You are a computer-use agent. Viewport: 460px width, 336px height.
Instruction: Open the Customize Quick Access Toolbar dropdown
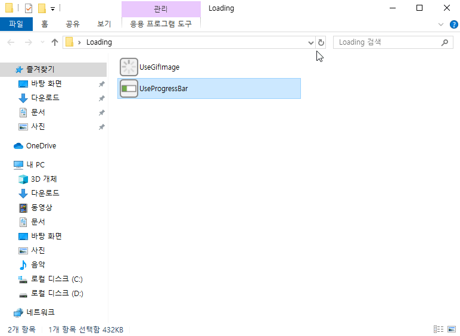click(53, 9)
